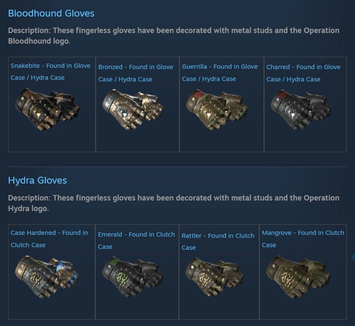Click the Case Hardened Hydra gloves image
Viewport: 355px width, 326px height.
click(47, 277)
